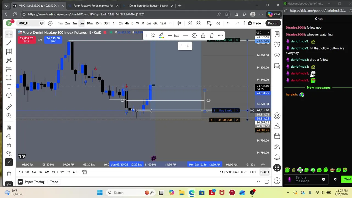Screen dimensions: 352x198
Task: Click the blue BUY 24,835.00 button
Action: coord(53,40)
